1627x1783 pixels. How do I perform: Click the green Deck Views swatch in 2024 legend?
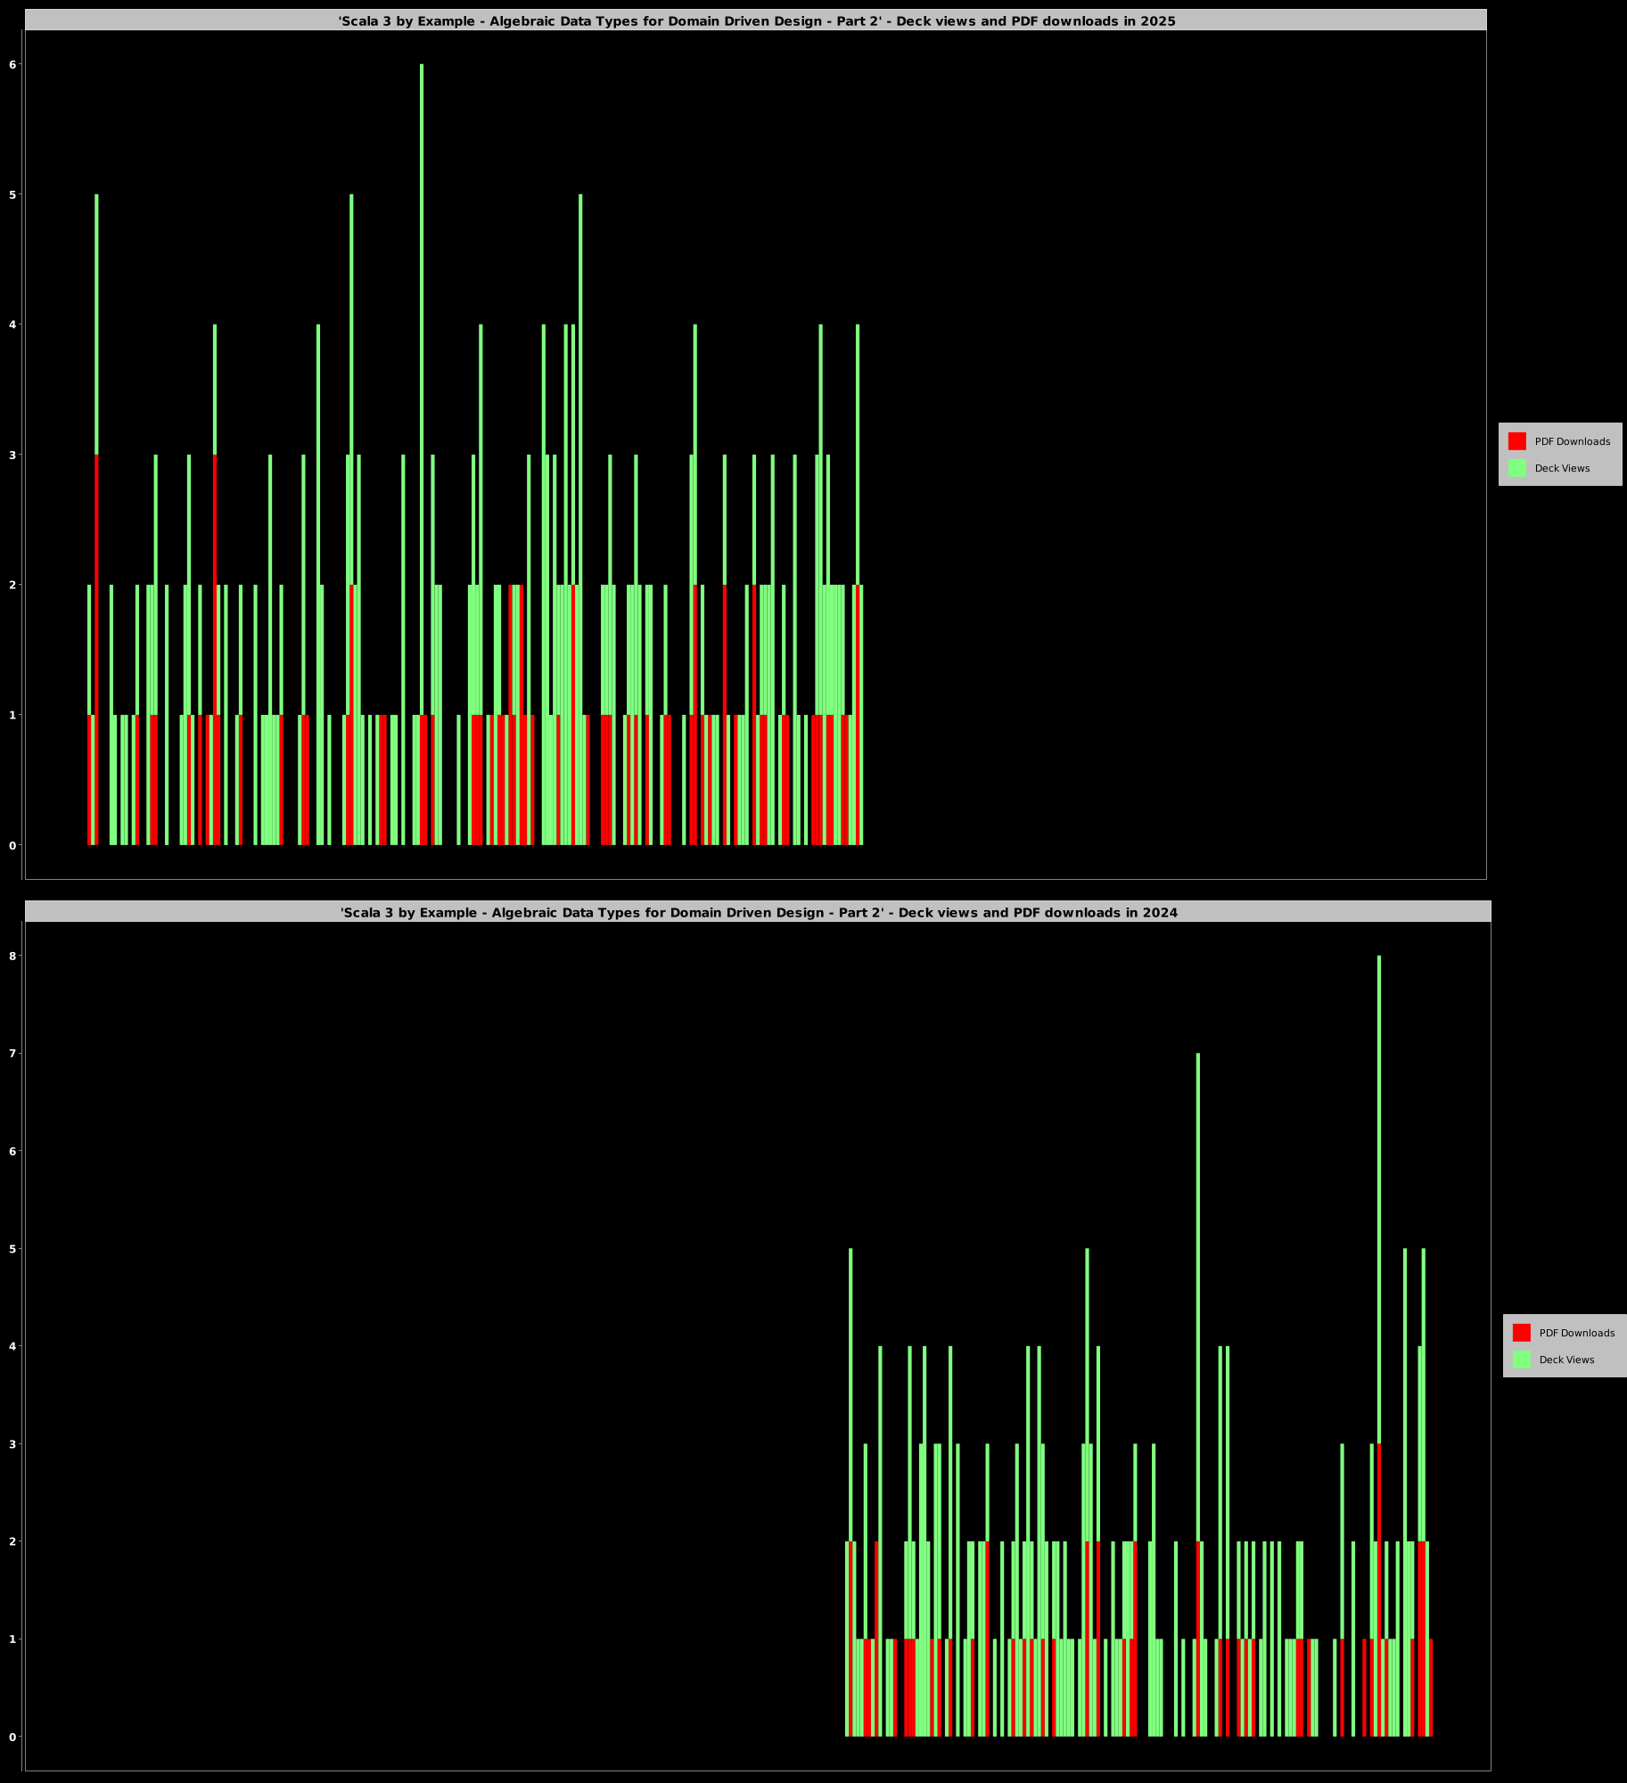[1521, 1360]
